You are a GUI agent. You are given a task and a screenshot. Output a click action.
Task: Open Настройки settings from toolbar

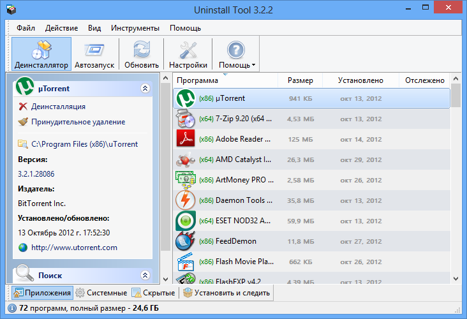[188, 54]
